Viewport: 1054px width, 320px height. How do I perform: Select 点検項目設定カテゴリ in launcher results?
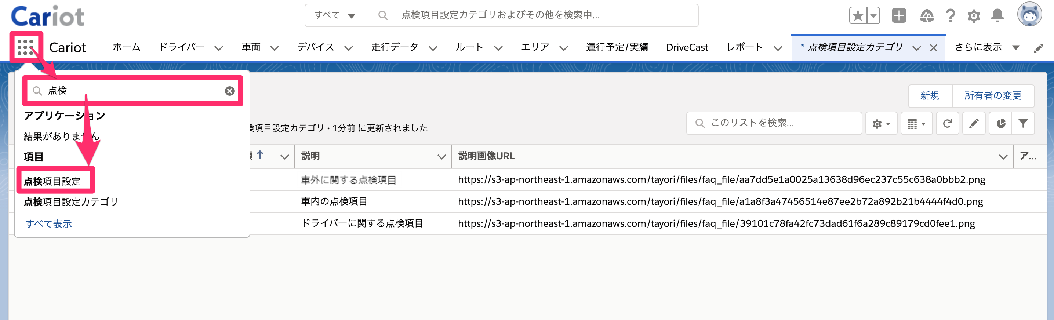71,202
